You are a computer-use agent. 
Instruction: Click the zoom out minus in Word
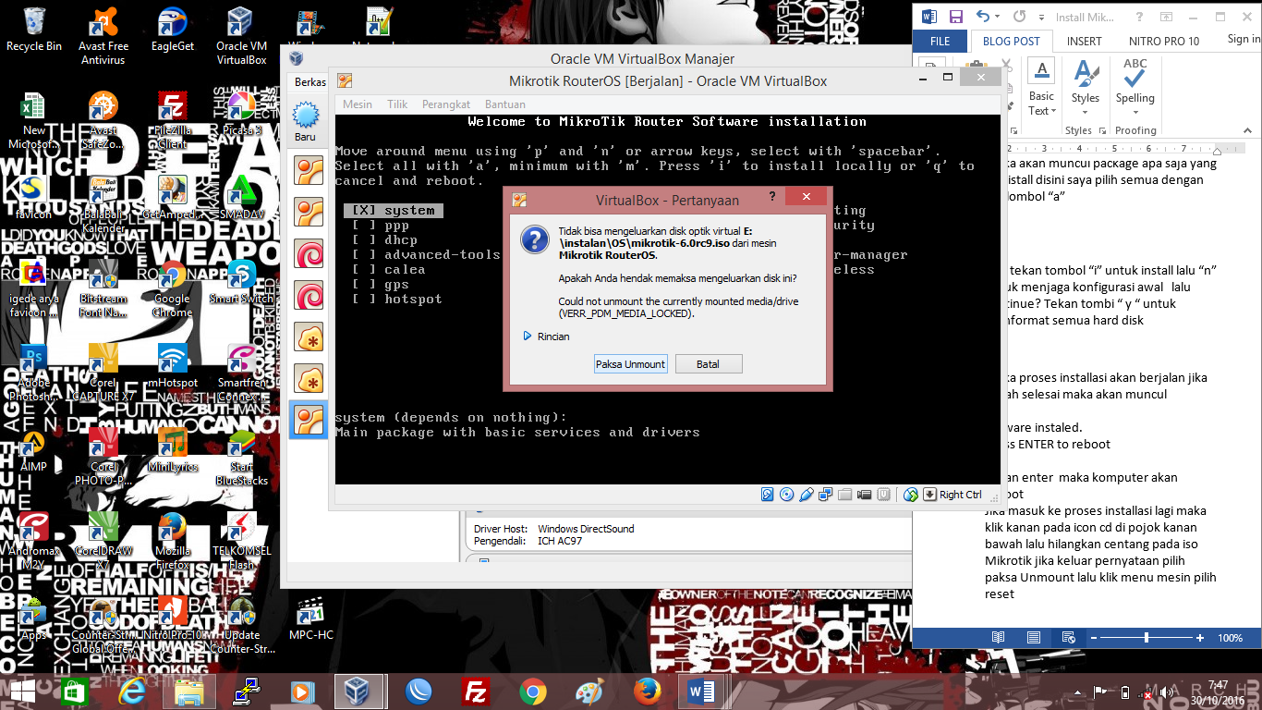point(1094,637)
